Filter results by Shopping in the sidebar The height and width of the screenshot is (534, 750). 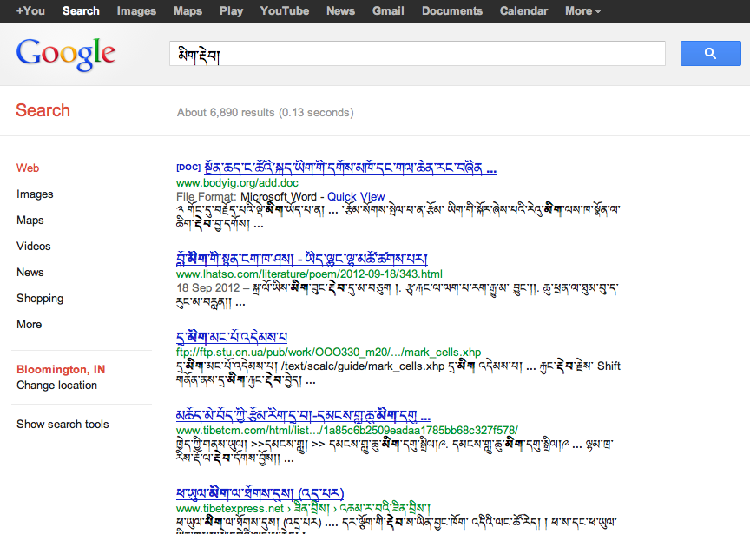tap(40, 298)
